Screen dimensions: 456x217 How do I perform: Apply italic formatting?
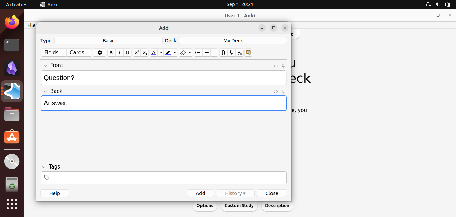click(119, 53)
